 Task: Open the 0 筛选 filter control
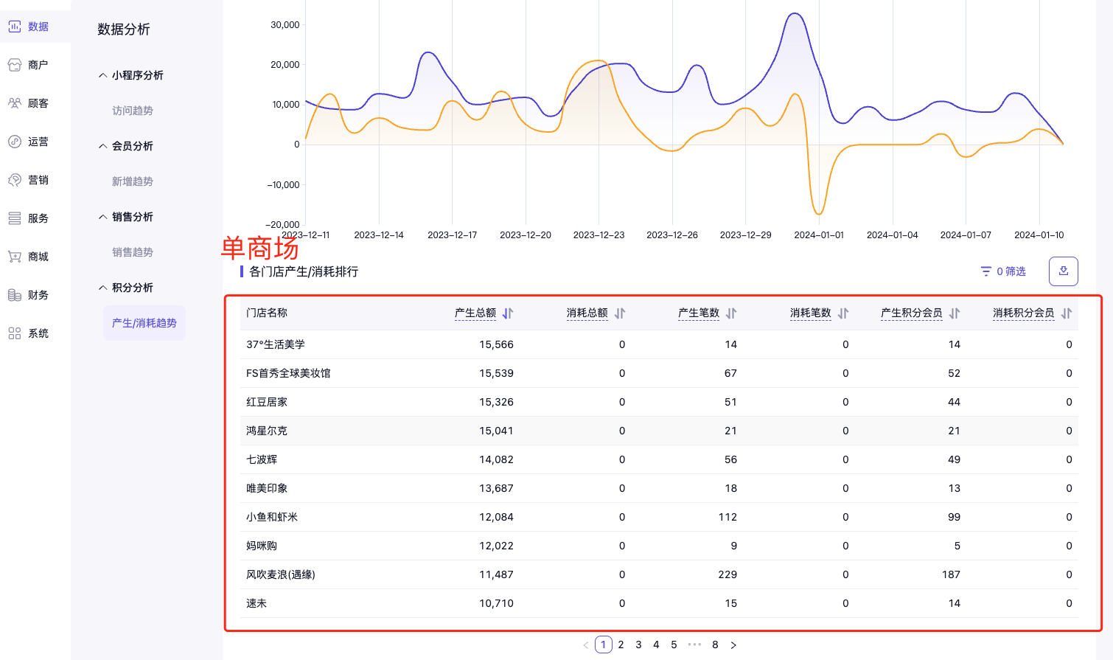pyautogui.click(x=1003, y=271)
